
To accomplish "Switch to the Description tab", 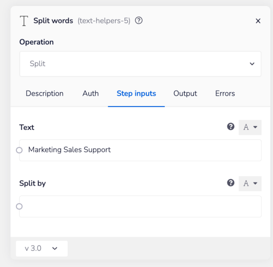I will 45,93.
